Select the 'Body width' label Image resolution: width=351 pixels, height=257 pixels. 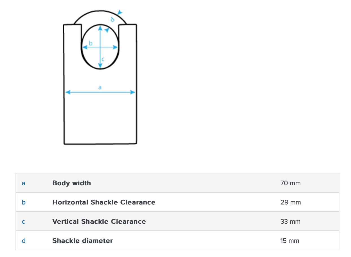72,183
